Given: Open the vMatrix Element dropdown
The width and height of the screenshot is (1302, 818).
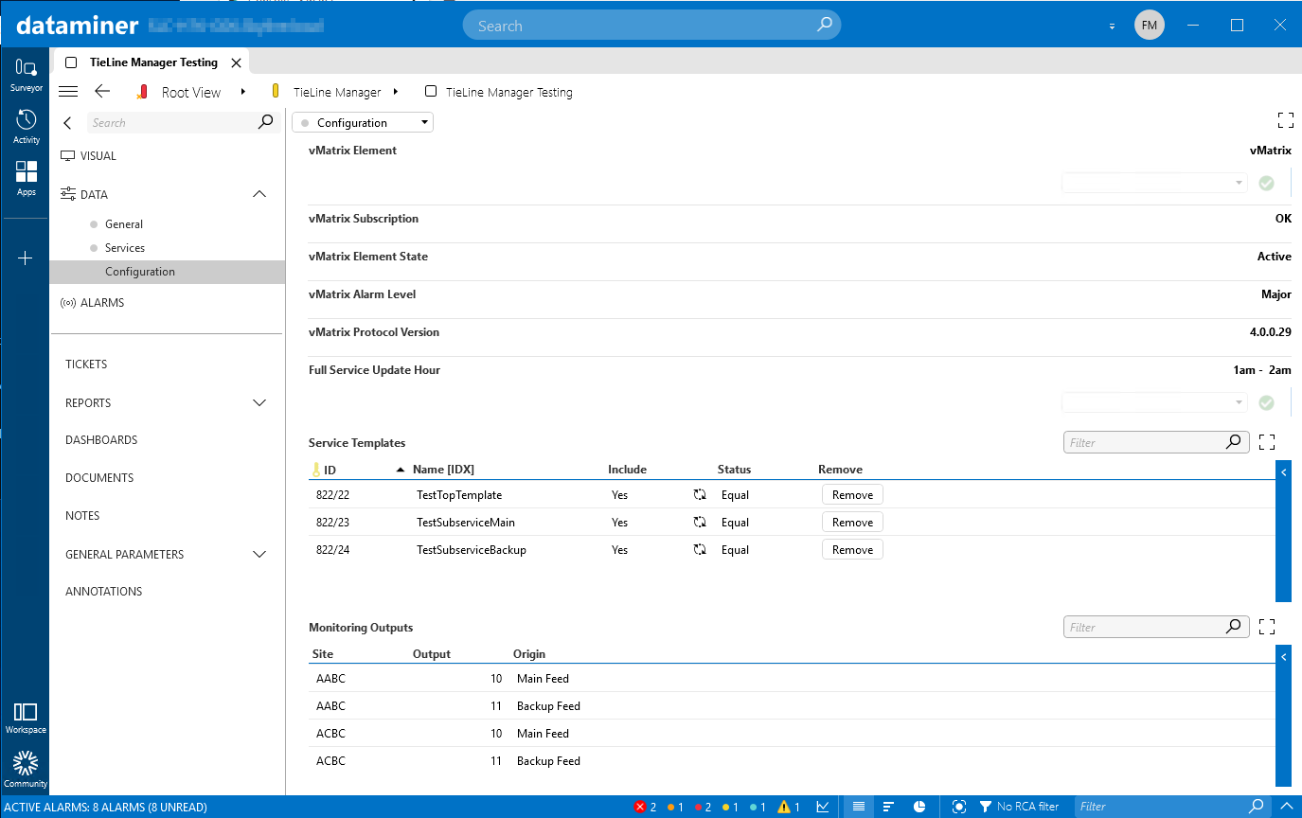Looking at the screenshot, I should point(1154,183).
